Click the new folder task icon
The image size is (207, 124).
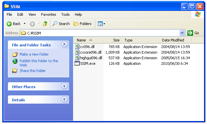[15, 54]
